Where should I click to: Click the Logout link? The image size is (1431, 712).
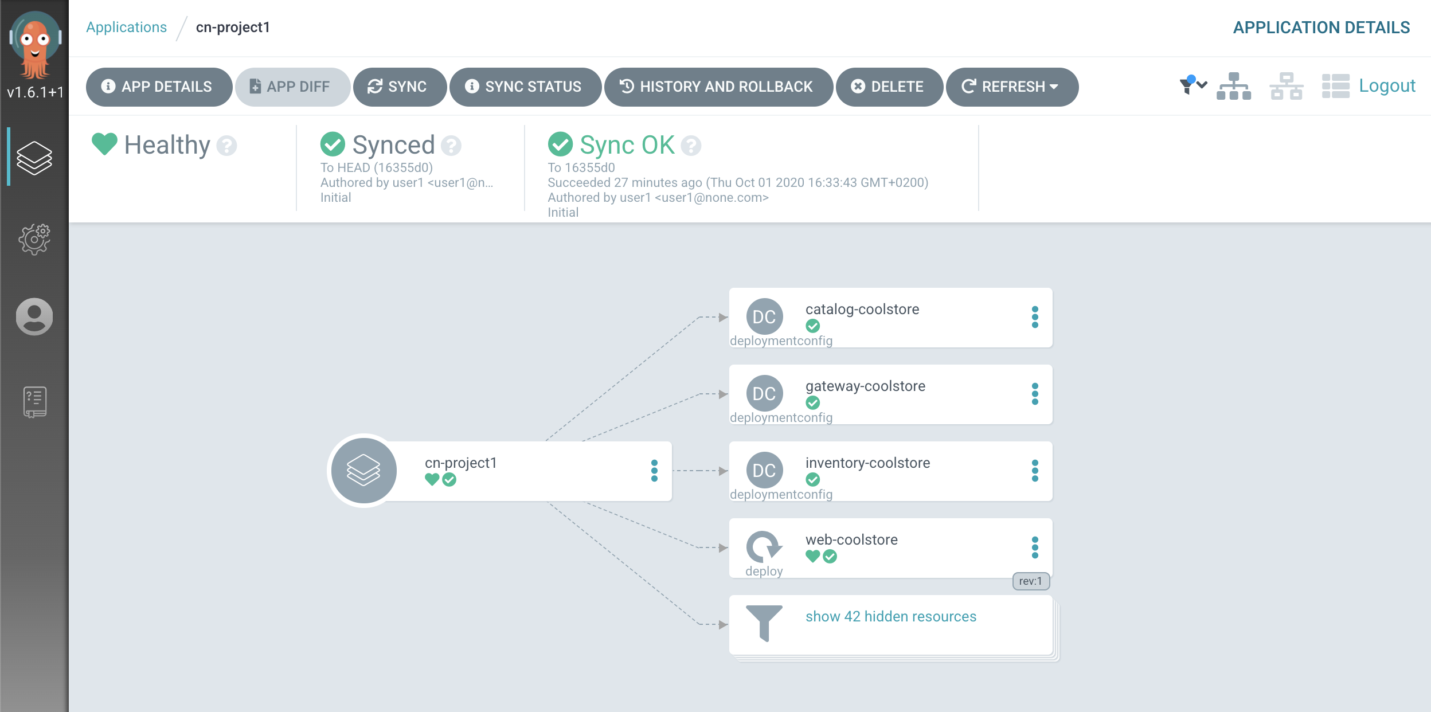(x=1387, y=85)
